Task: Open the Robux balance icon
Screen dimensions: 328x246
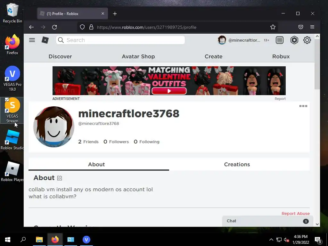Action: point(294,40)
